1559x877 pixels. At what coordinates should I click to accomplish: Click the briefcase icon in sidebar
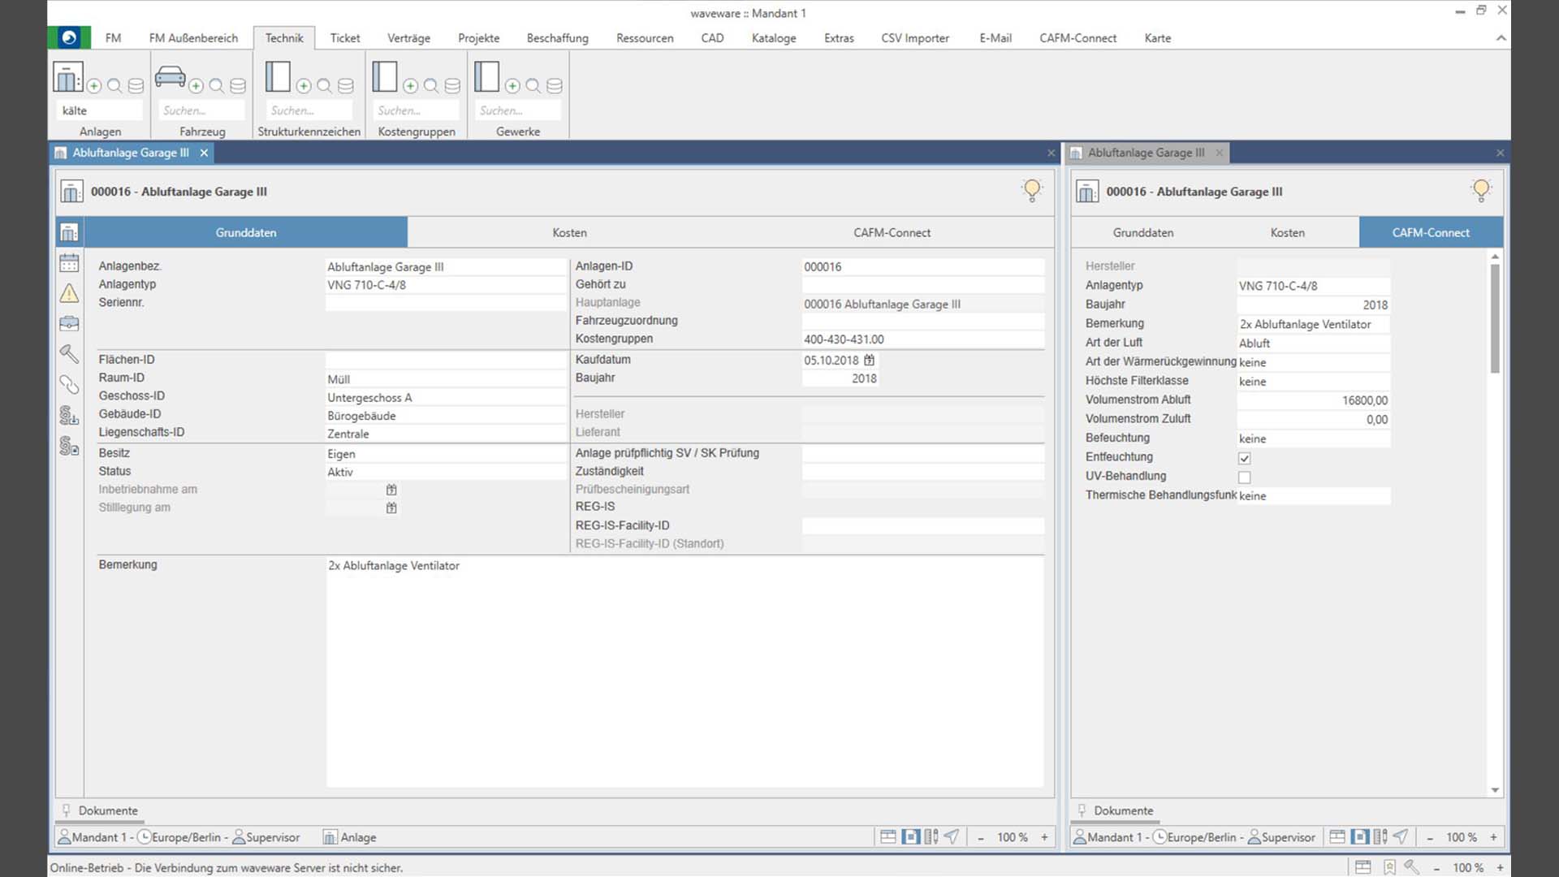[69, 323]
